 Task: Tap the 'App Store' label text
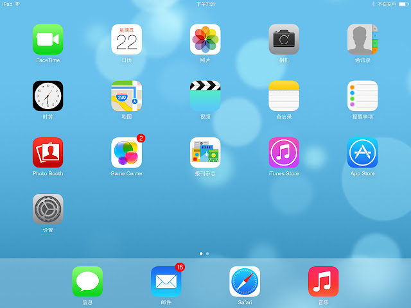click(362, 173)
